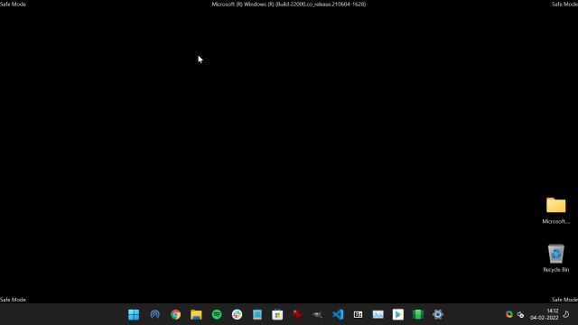Open Microsoft Store from the taskbar
Screen dimensions: 578x325
(277, 314)
